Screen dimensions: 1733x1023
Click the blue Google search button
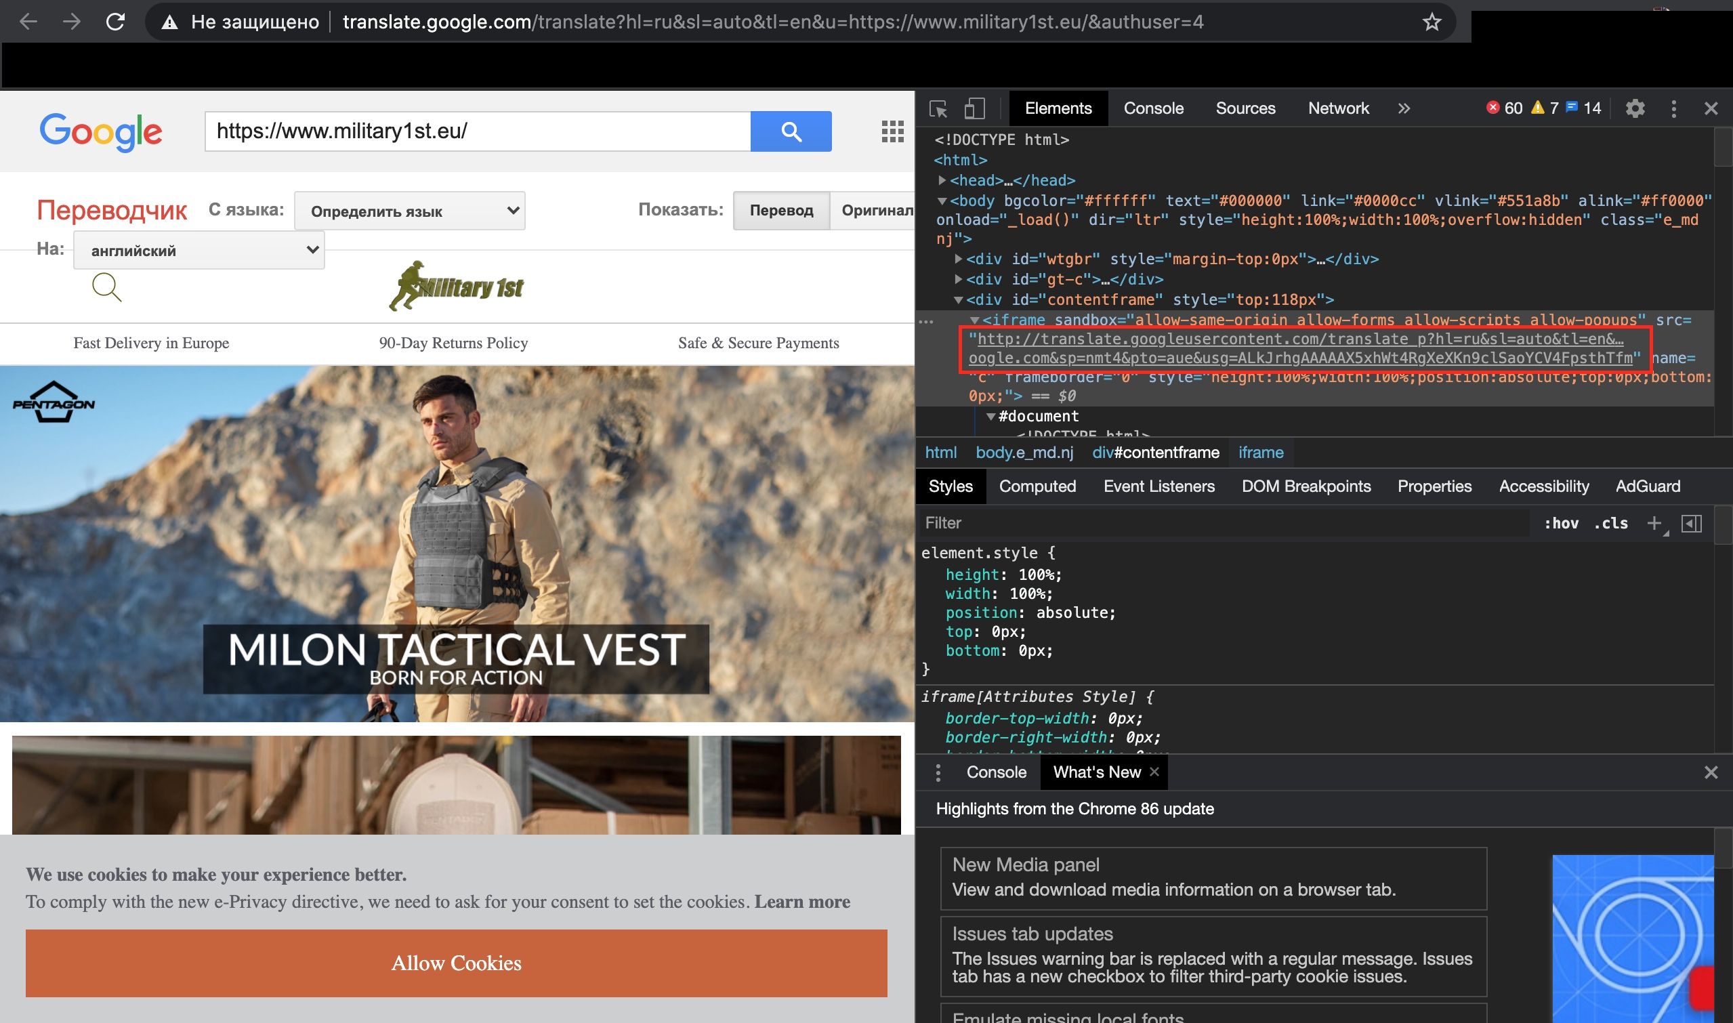tap(791, 131)
